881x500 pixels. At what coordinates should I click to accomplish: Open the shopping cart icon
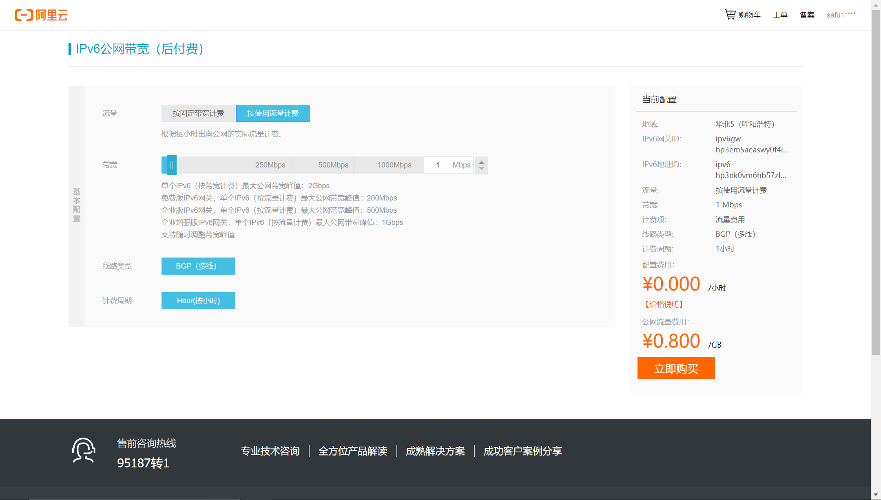tap(730, 15)
